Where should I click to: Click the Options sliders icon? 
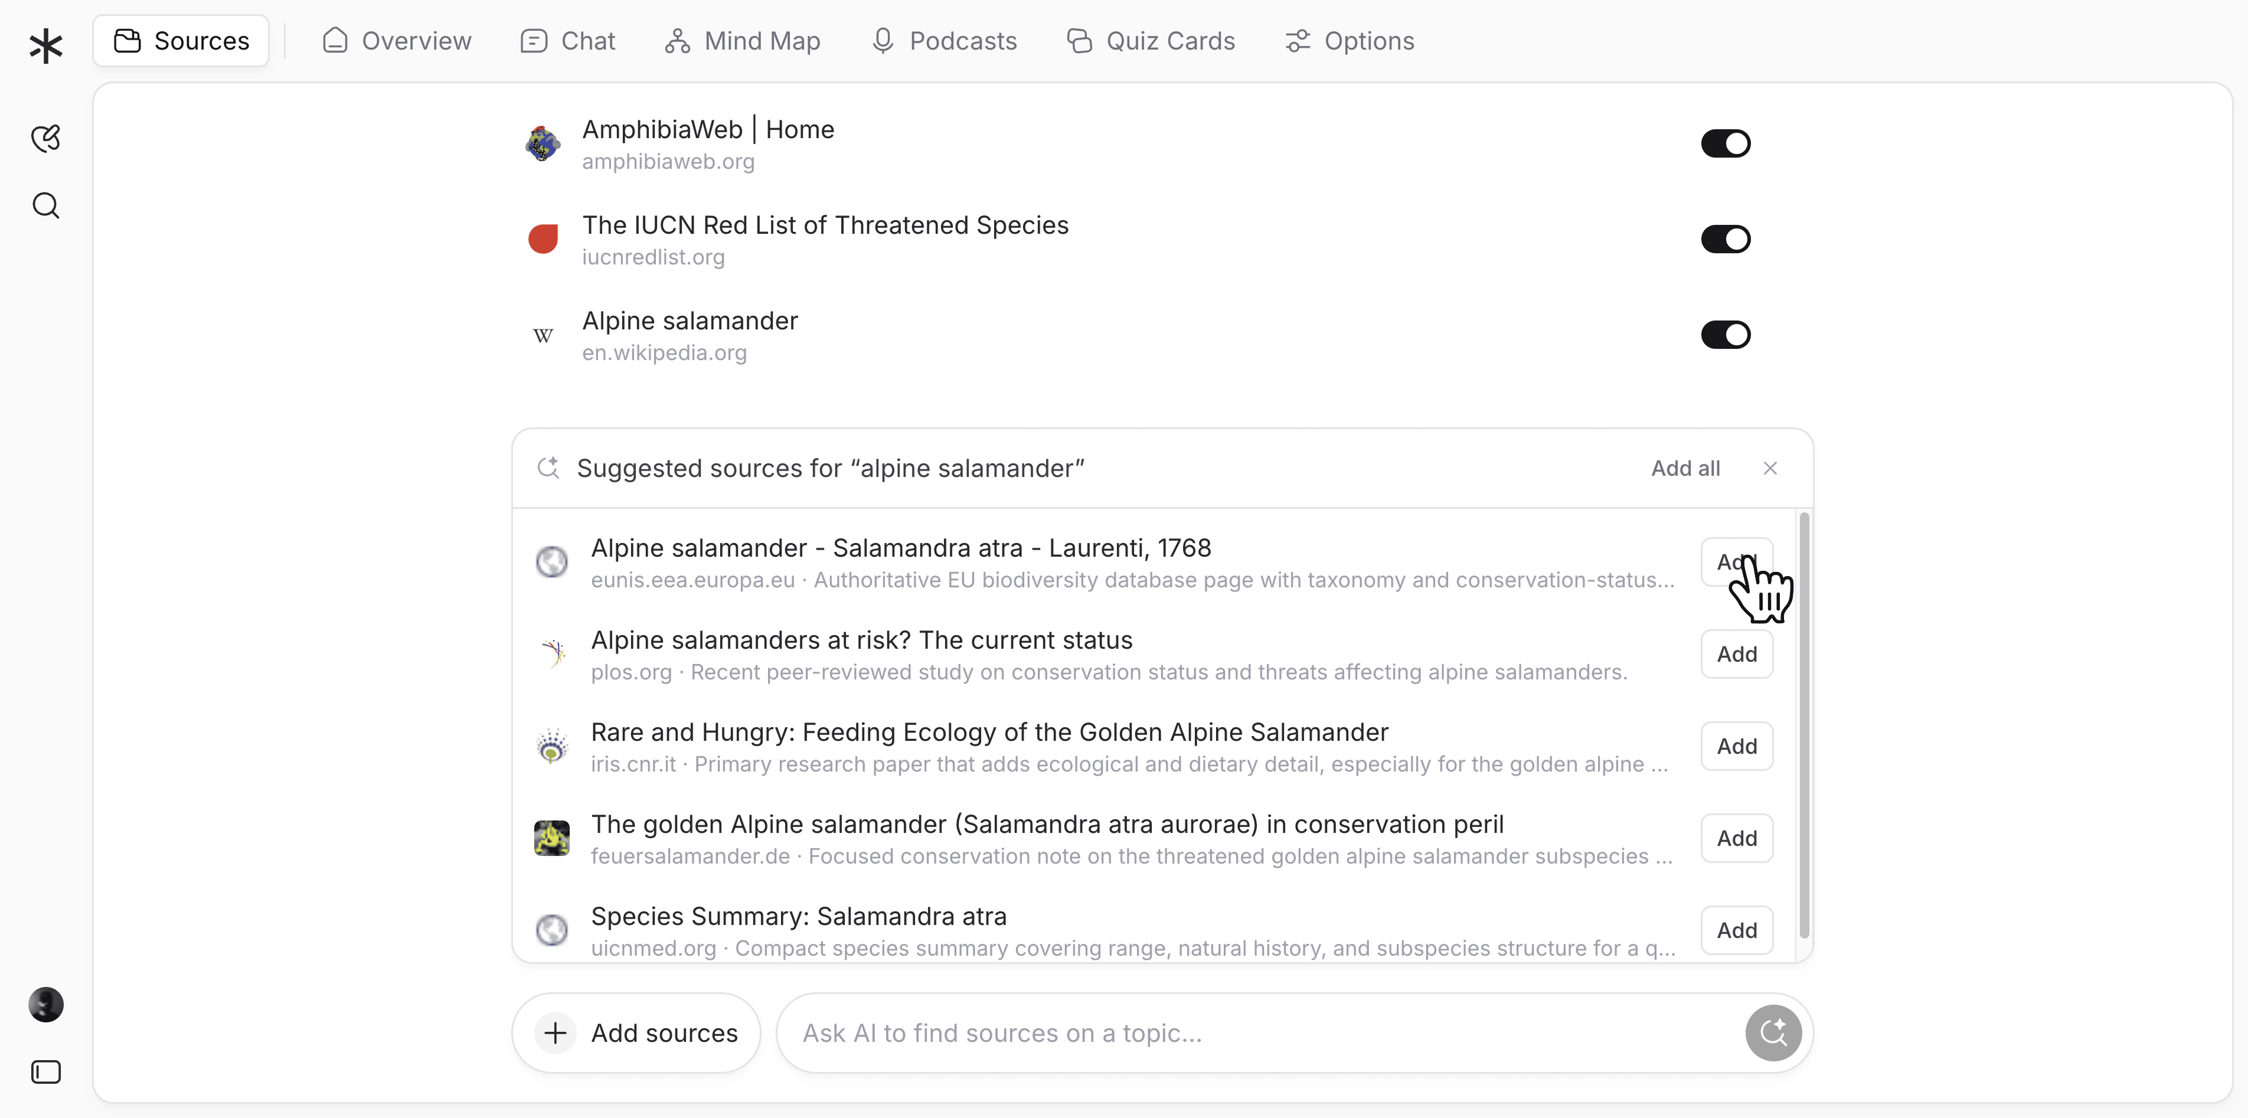(x=1298, y=41)
